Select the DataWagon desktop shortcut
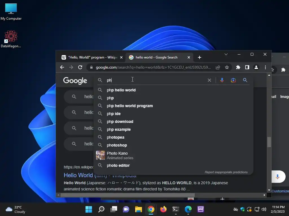This screenshot has width=289, height=216. click(11, 39)
